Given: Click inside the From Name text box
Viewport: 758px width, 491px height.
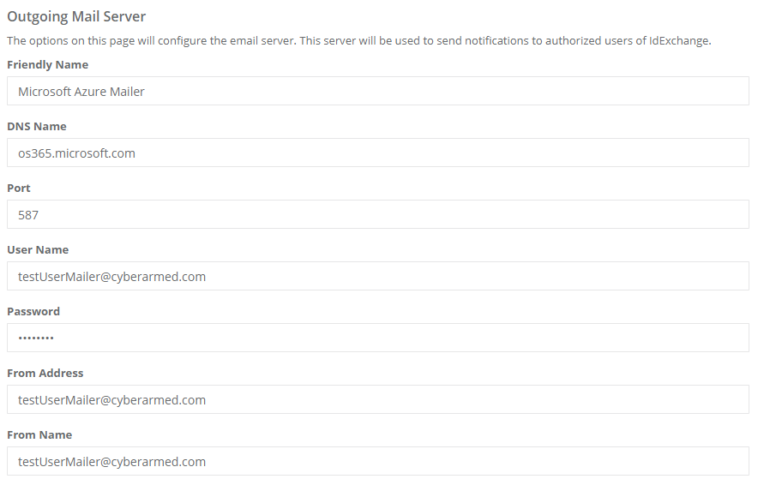Looking at the screenshot, I should 377,462.
